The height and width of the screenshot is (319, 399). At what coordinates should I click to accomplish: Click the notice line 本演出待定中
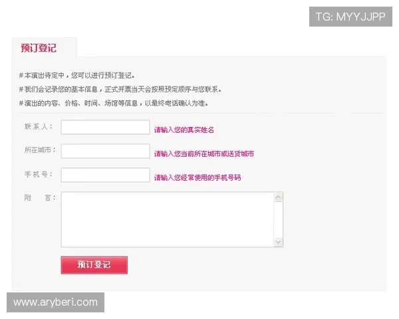[77, 76]
